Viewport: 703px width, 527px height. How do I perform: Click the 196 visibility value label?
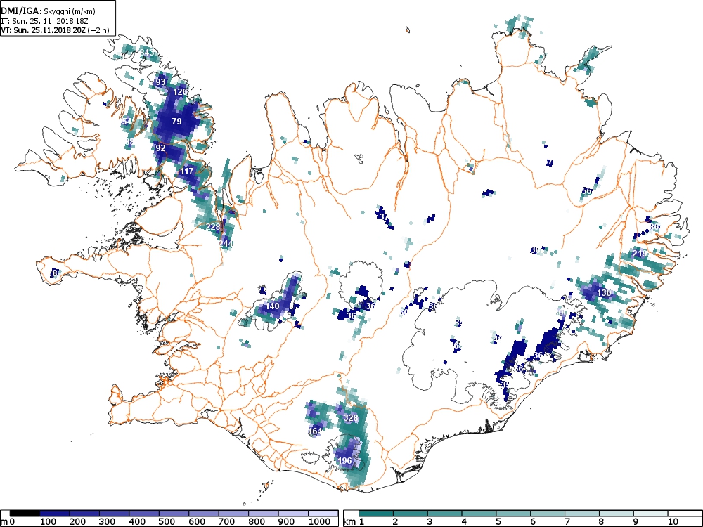tap(344, 461)
